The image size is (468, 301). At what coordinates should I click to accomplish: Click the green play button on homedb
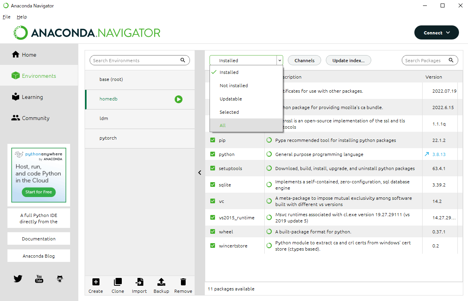coord(179,99)
